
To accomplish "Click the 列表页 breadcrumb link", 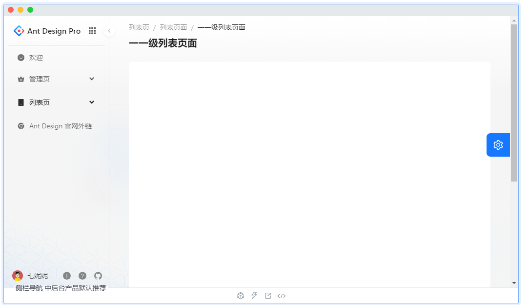I will [x=139, y=27].
